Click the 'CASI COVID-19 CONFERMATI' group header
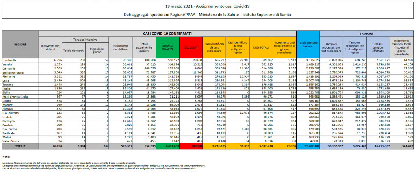 click(x=167, y=34)
